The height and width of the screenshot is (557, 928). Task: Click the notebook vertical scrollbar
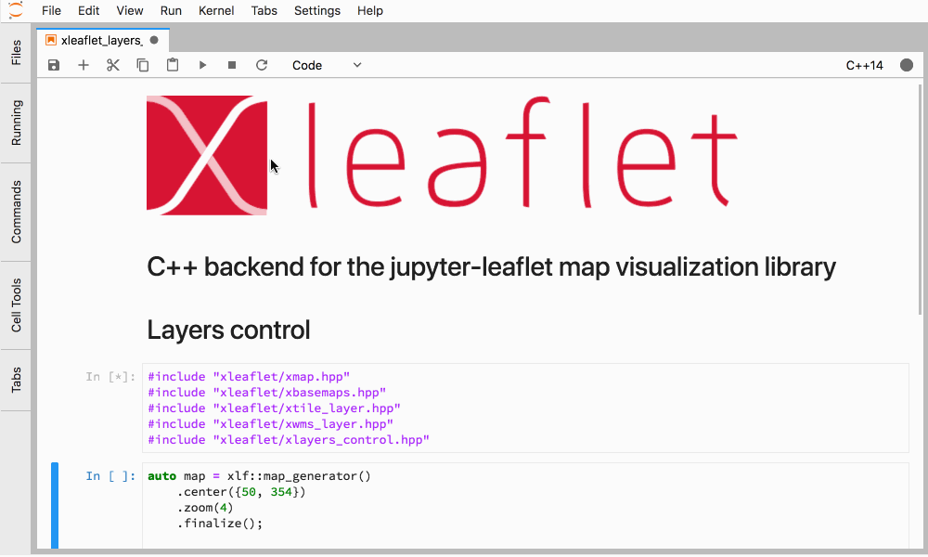tap(920, 200)
